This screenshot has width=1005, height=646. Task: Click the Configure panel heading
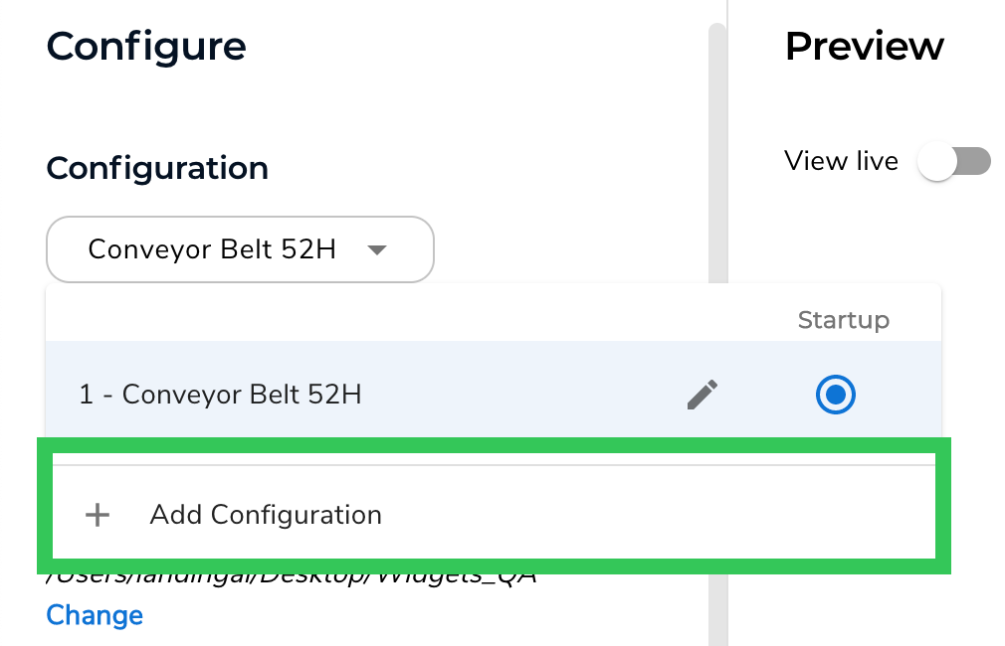[x=146, y=46]
